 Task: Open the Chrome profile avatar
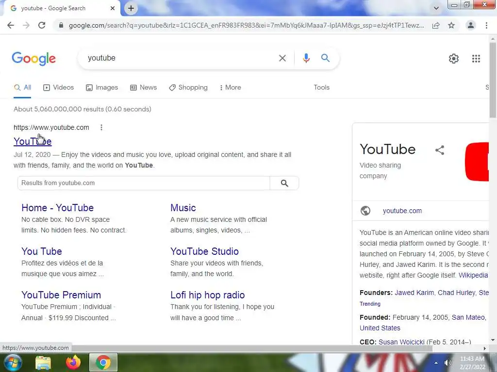coord(471,25)
